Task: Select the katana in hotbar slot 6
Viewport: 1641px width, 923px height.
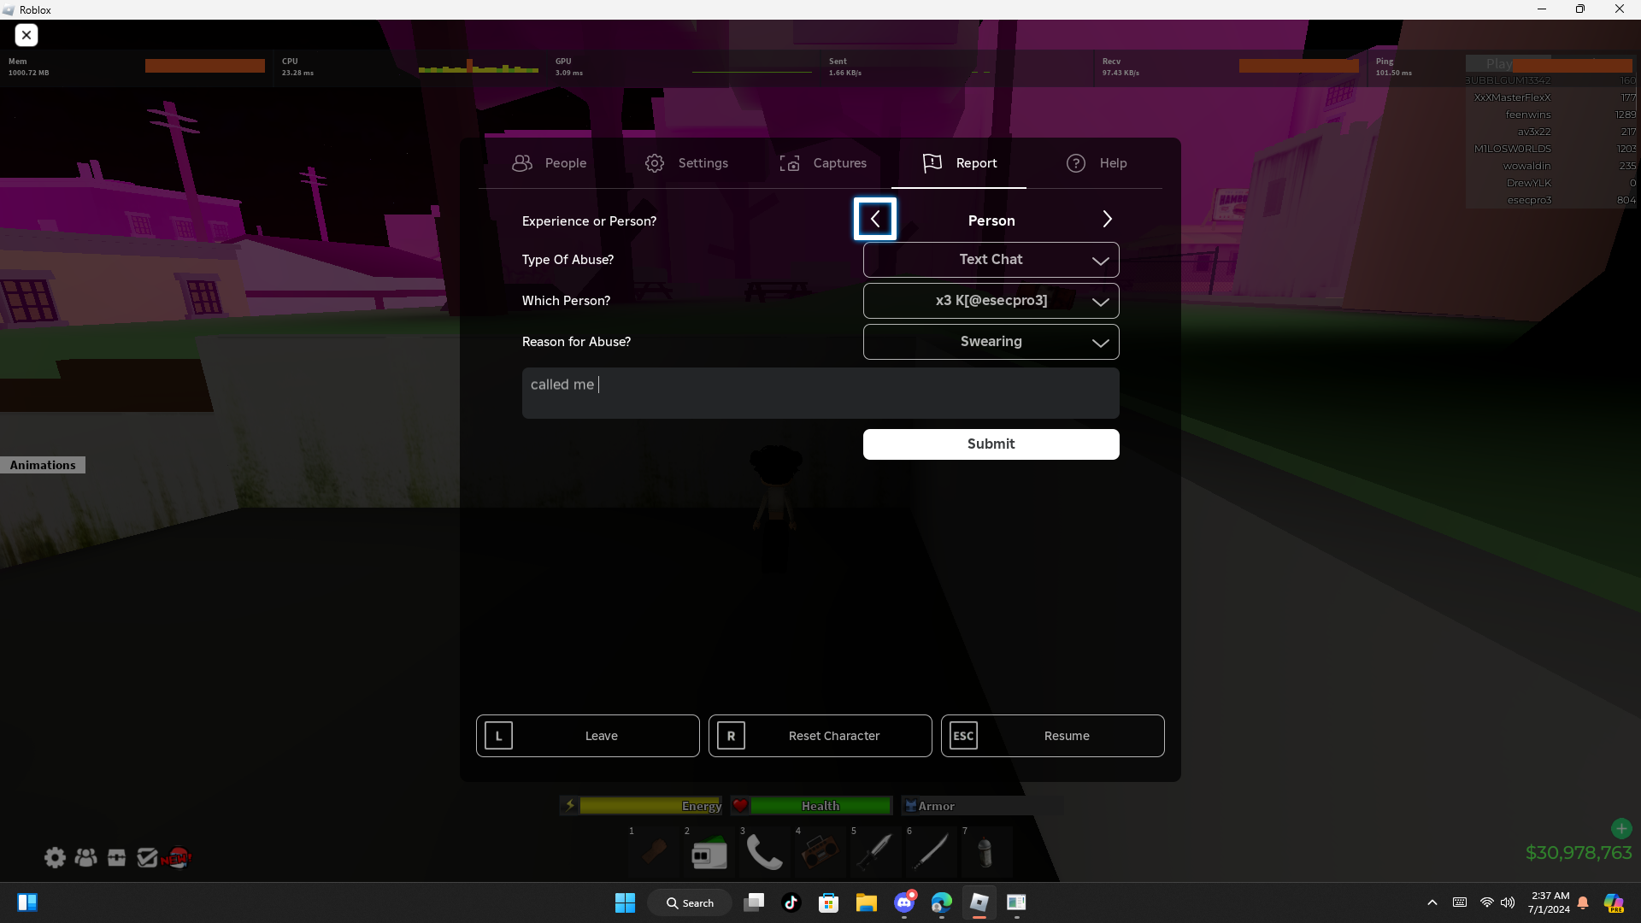Action: click(932, 852)
